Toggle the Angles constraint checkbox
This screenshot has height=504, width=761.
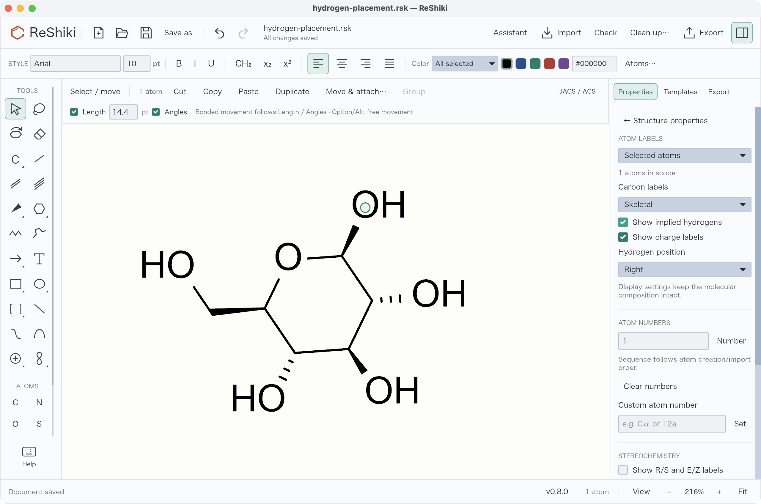click(x=156, y=112)
